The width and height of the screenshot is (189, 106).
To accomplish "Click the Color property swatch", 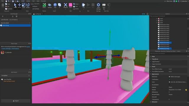I will tap(169, 82).
